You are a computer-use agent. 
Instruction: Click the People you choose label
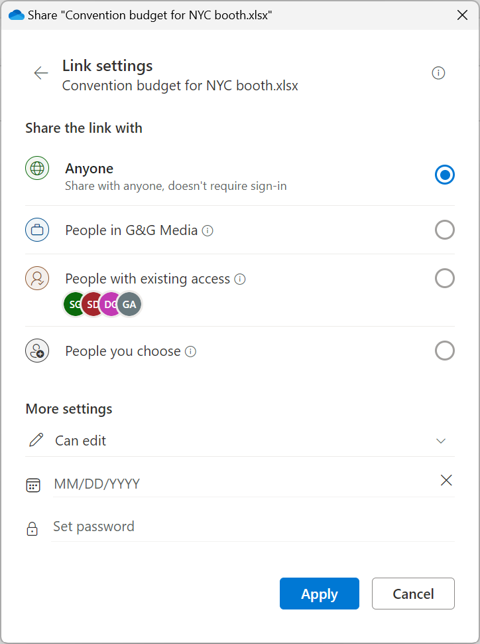(x=123, y=351)
